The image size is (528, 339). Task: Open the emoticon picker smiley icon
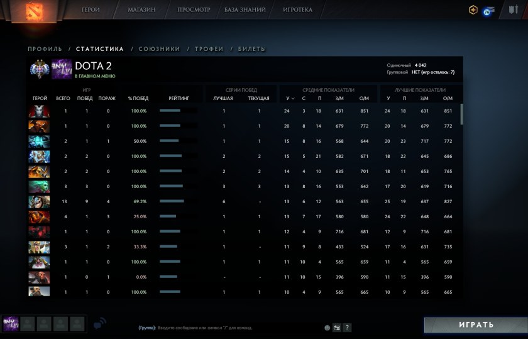327,328
